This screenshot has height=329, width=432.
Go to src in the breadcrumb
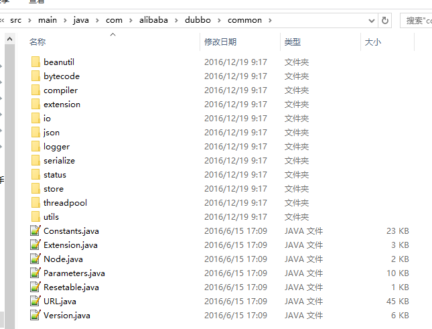(15, 20)
